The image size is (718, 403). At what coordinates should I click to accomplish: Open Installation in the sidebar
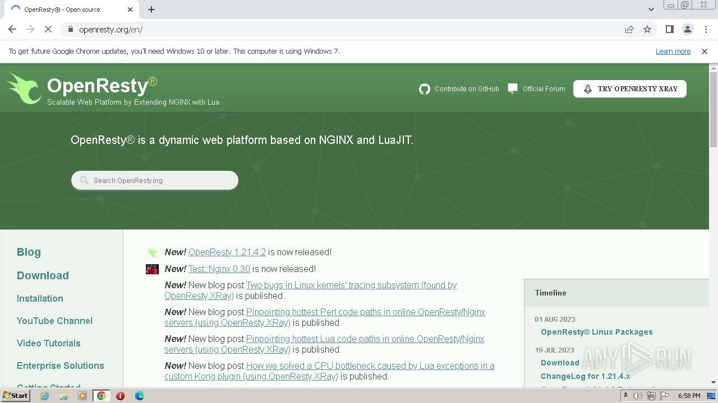[40, 298]
